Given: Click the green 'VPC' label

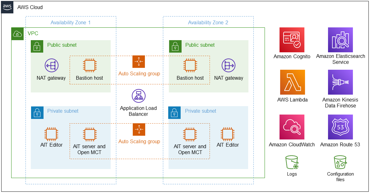Looking at the screenshot, I should click(x=33, y=33).
